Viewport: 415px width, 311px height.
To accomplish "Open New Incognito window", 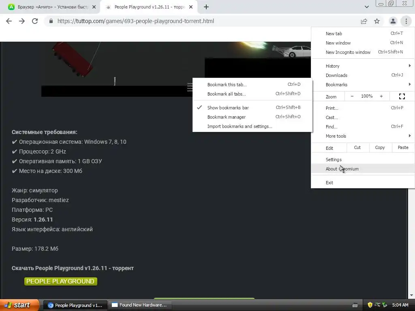I will [363, 52].
